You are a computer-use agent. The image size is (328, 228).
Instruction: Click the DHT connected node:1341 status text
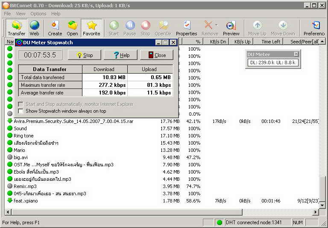coord(254,222)
